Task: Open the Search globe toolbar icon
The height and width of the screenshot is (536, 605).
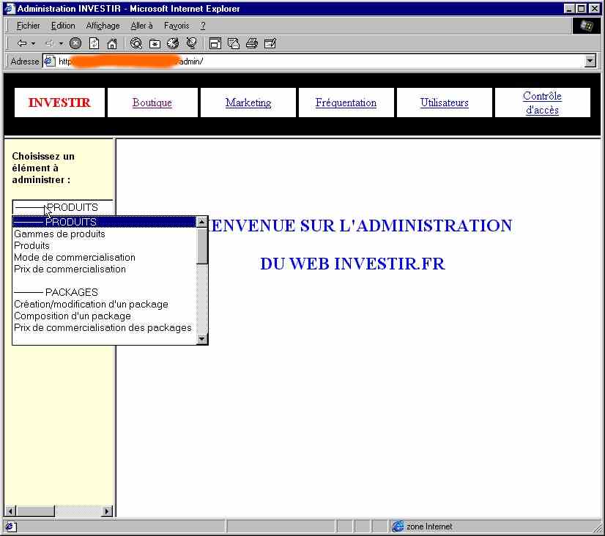Action: (x=136, y=43)
